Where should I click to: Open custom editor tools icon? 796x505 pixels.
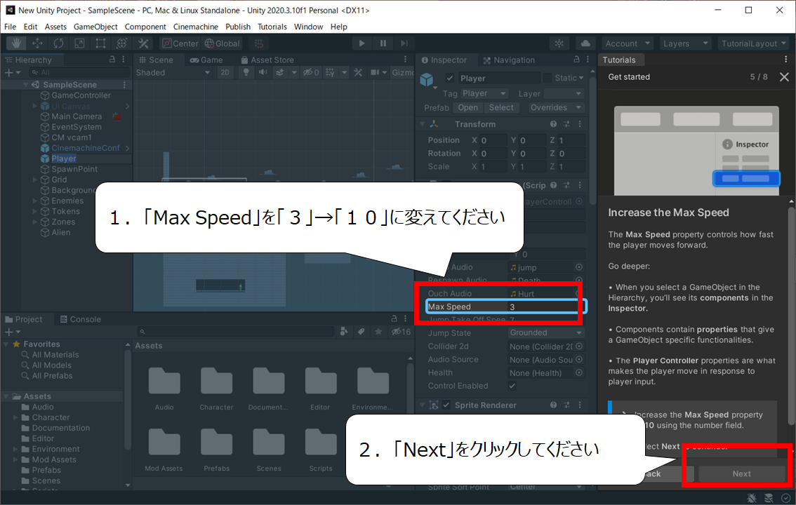pos(143,43)
